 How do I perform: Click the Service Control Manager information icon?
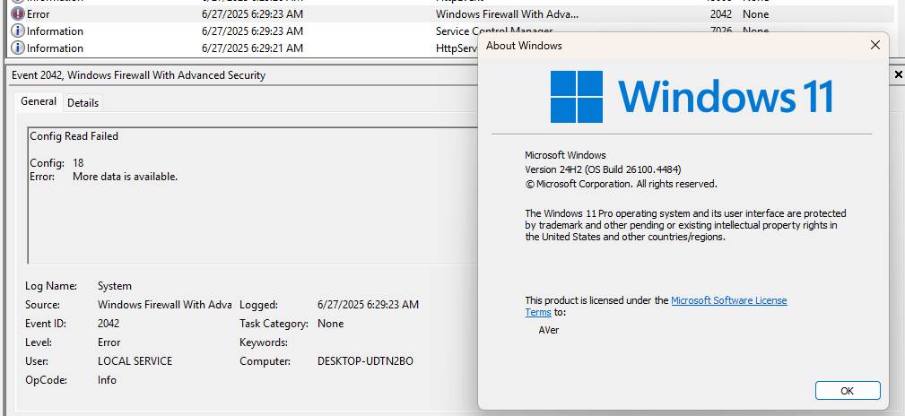point(18,31)
